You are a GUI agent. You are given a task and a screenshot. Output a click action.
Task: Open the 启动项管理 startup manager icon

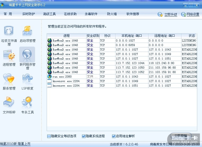(27, 31)
